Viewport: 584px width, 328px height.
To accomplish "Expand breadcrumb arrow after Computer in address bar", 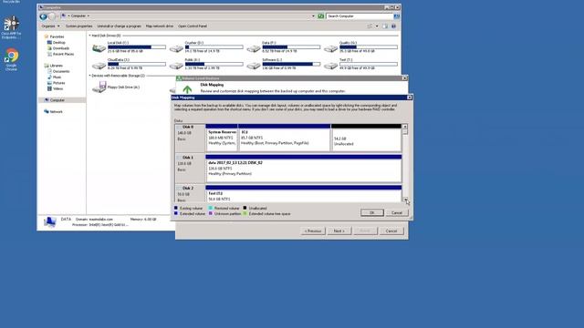I will pyautogui.click(x=89, y=16).
